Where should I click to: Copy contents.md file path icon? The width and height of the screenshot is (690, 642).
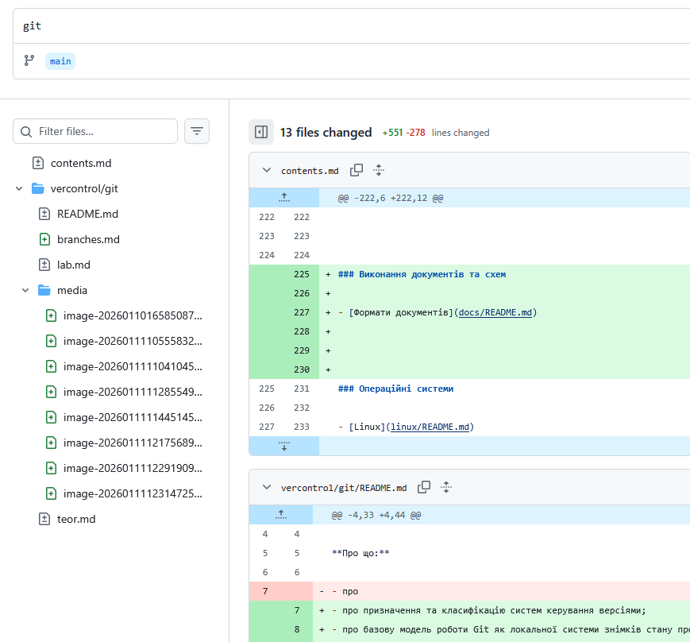pyautogui.click(x=357, y=170)
